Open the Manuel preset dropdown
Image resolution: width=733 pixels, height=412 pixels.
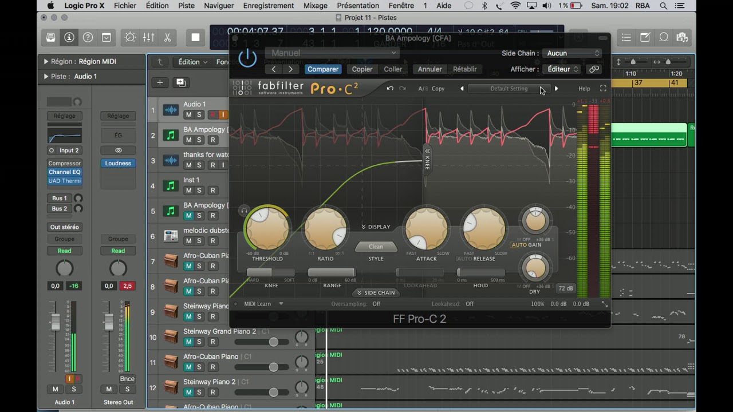tap(332, 53)
